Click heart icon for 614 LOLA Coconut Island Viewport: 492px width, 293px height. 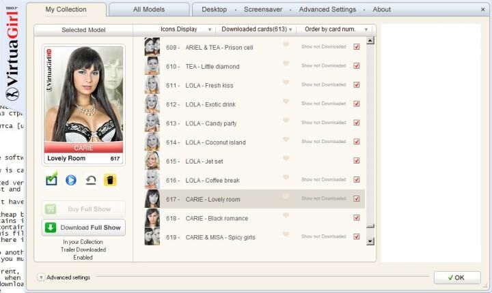pos(286,139)
